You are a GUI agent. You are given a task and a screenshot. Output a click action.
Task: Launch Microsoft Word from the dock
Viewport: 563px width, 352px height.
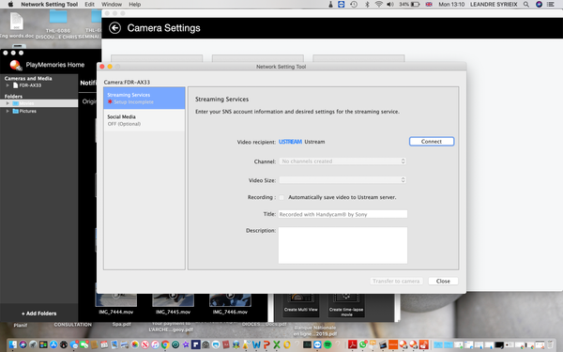tap(256, 344)
